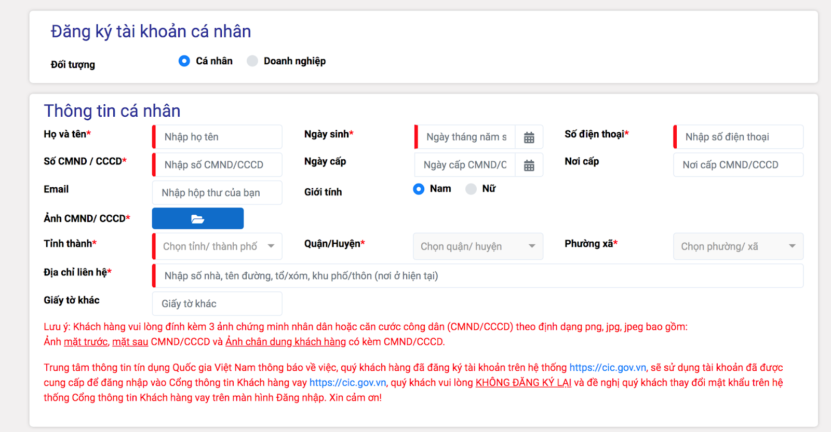The height and width of the screenshot is (432, 831).
Task: Focus the Nơi cấp CMND/CCCD field
Action: click(739, 165)
